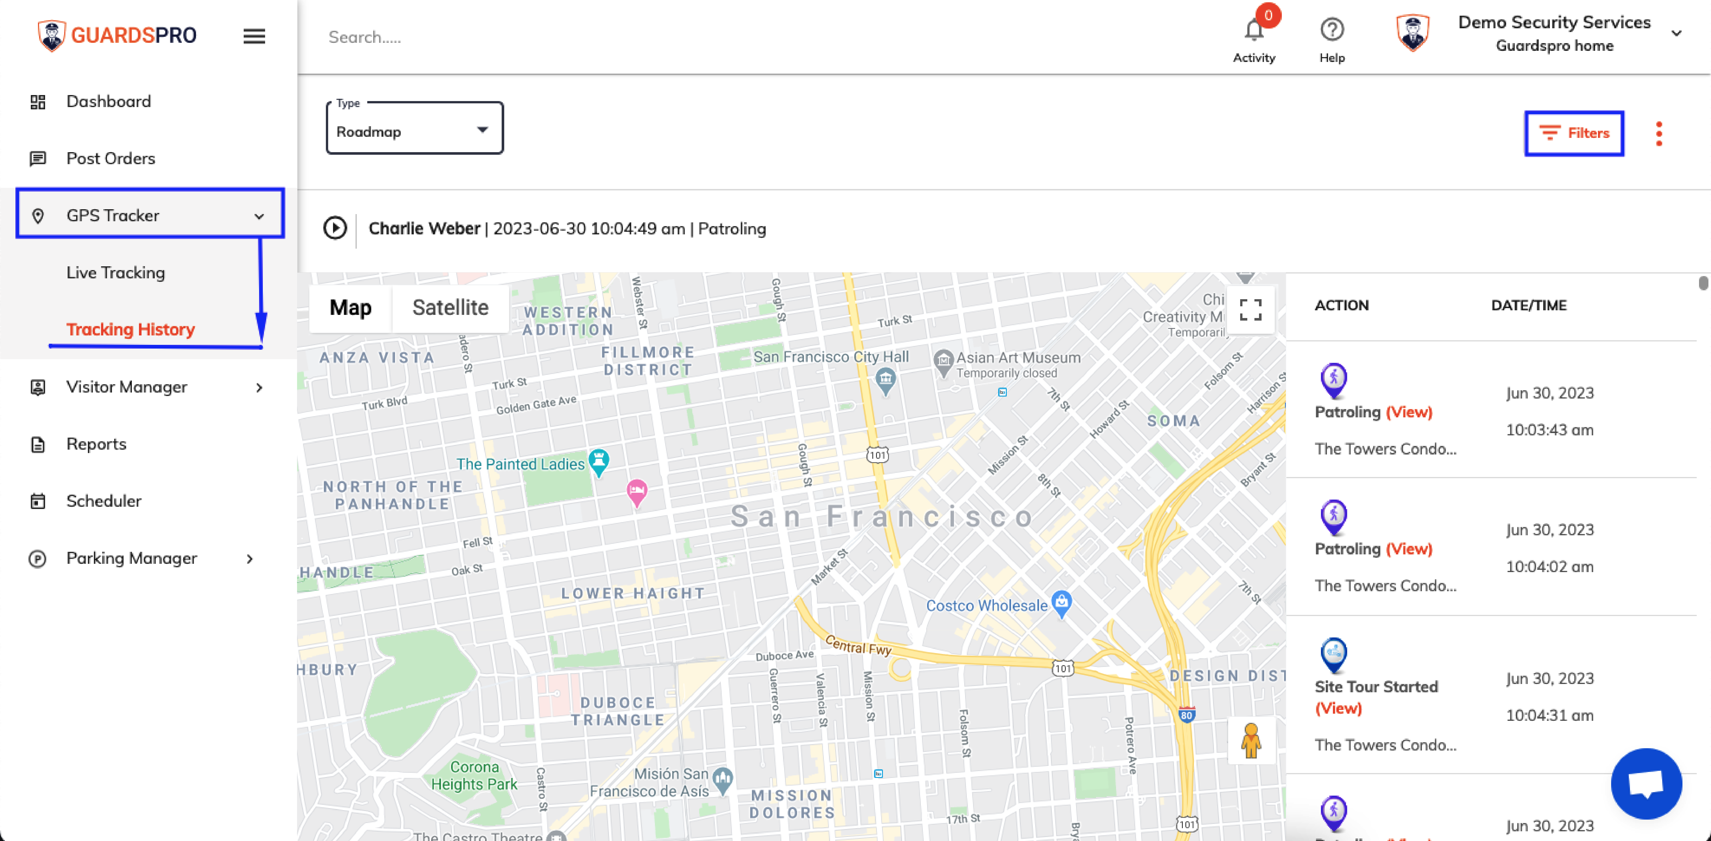Open the live chat bubble
Viewport: 1711px width, 841px height.
(1646, 784)
